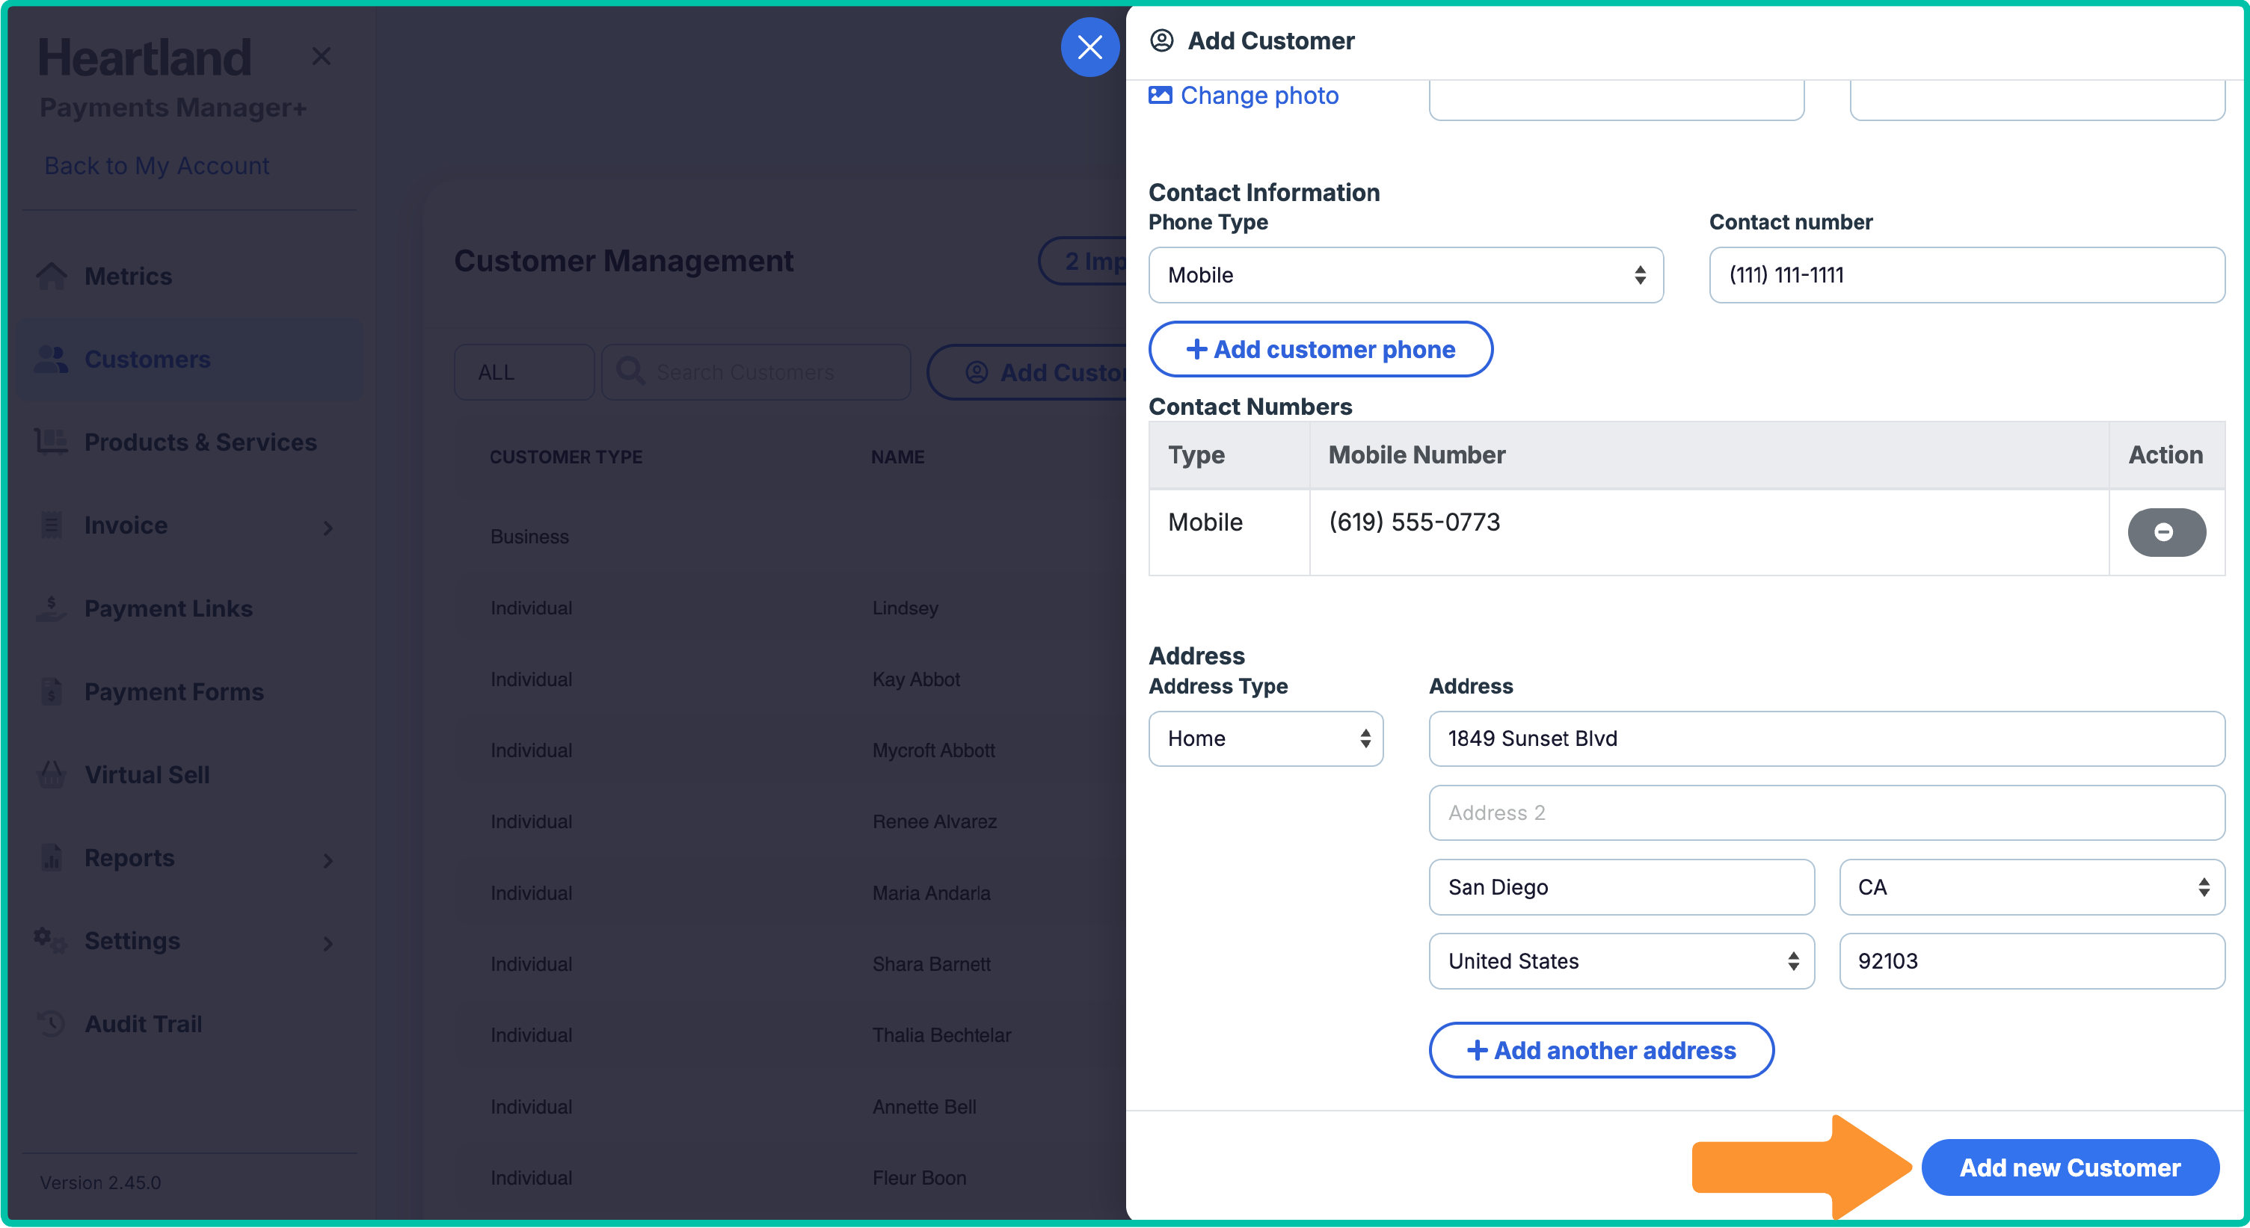Click the Customers people icon in the sidebar
The image size is (2250, 1228).
click(52, 359)
